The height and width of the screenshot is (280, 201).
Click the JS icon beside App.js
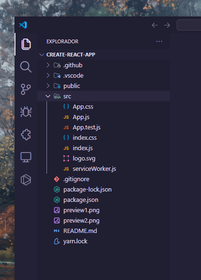(x=66, y=117)
